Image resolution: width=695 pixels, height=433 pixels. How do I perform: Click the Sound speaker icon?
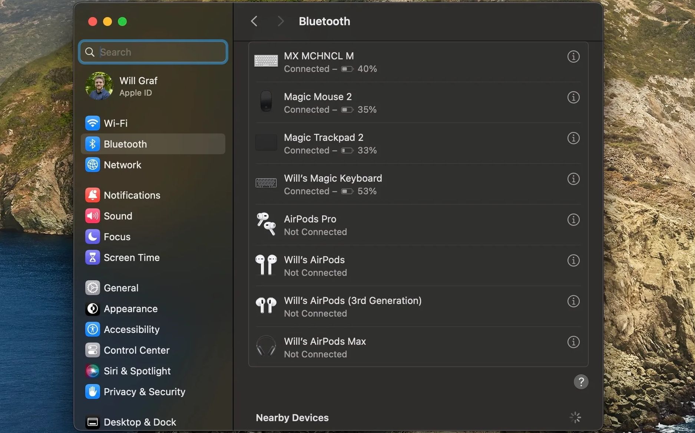click(93, 216)
